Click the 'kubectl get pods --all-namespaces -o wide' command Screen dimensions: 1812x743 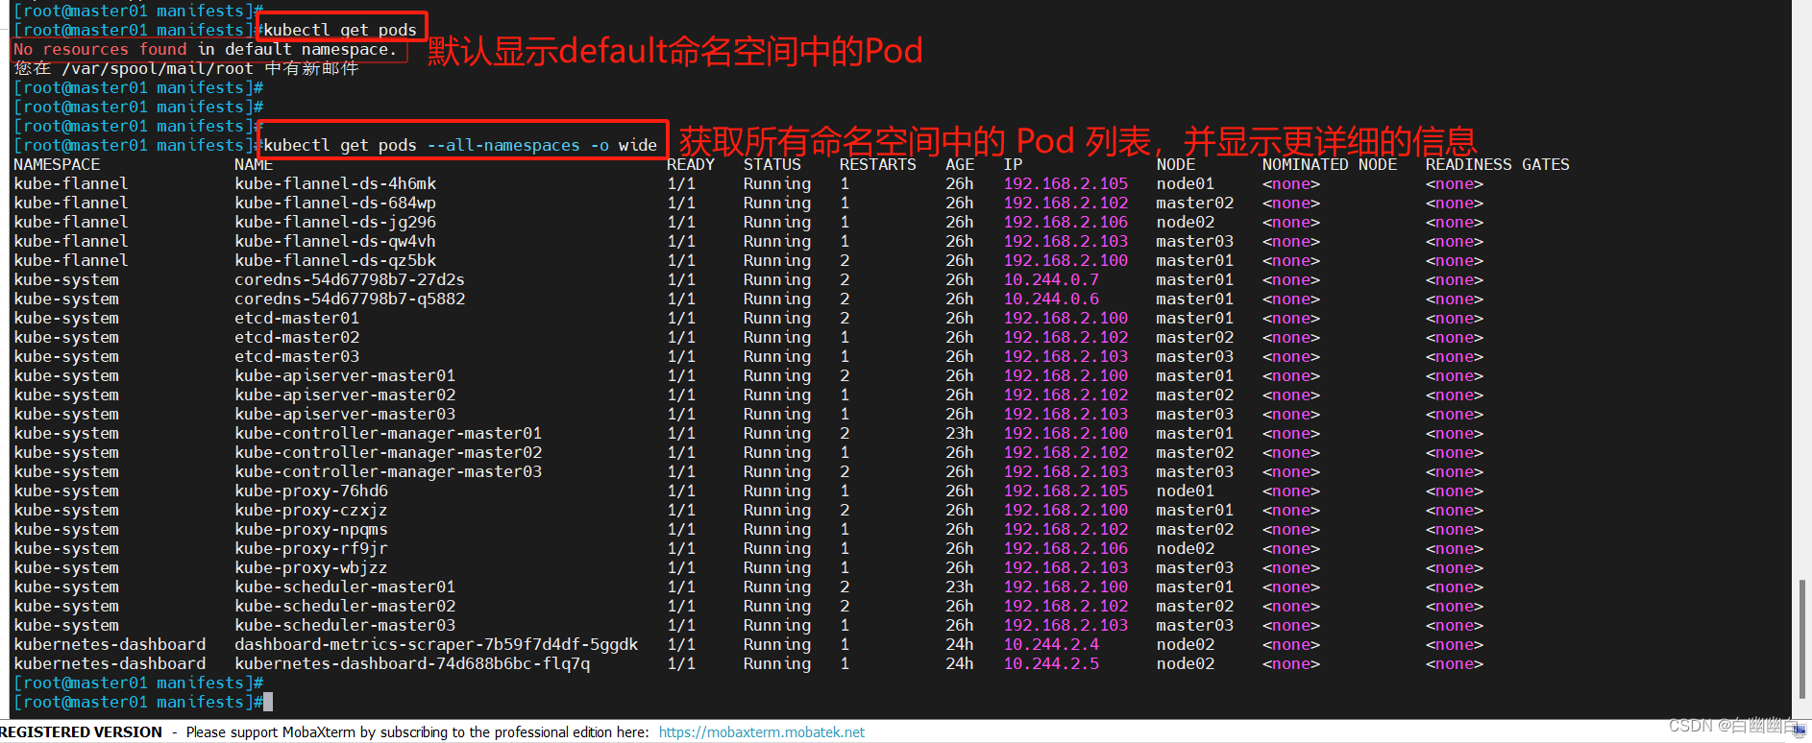click(460, 145)
